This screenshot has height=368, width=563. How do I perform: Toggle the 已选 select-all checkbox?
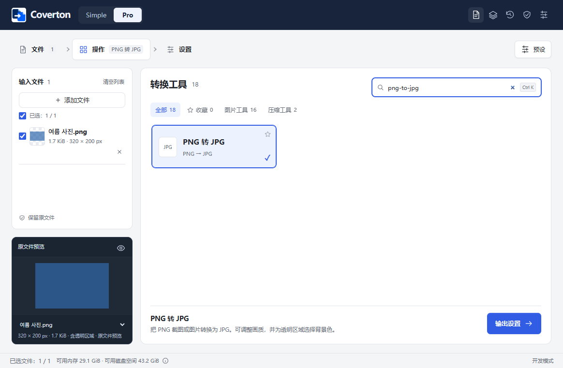(x=22, y=116)
